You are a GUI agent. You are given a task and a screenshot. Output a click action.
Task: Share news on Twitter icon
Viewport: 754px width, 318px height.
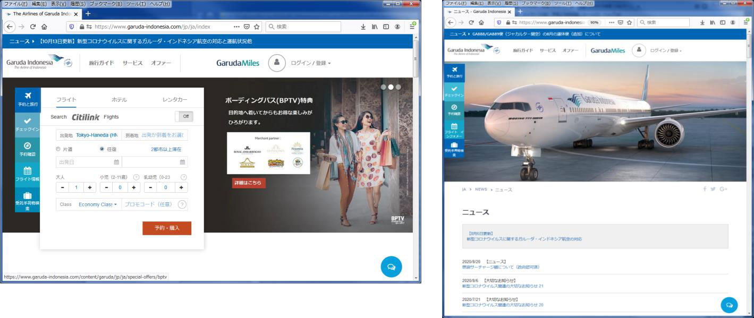(713, 189)
